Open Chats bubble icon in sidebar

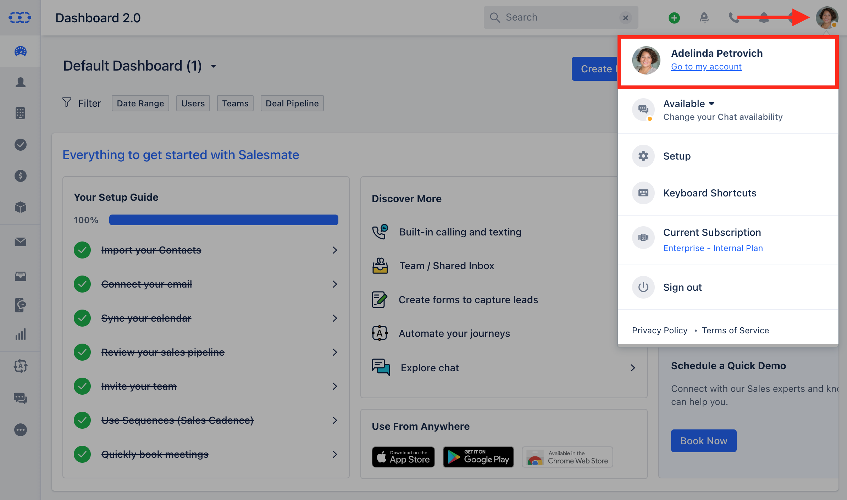point(21,398)
